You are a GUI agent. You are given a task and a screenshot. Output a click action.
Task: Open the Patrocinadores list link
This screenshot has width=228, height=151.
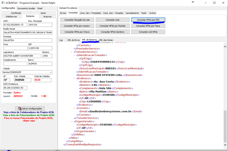29,115
